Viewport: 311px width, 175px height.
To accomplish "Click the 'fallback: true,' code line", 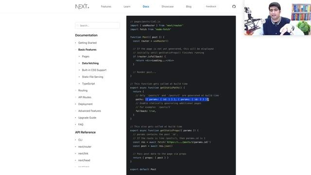I will pyautogui.click(x=146, y=111).
